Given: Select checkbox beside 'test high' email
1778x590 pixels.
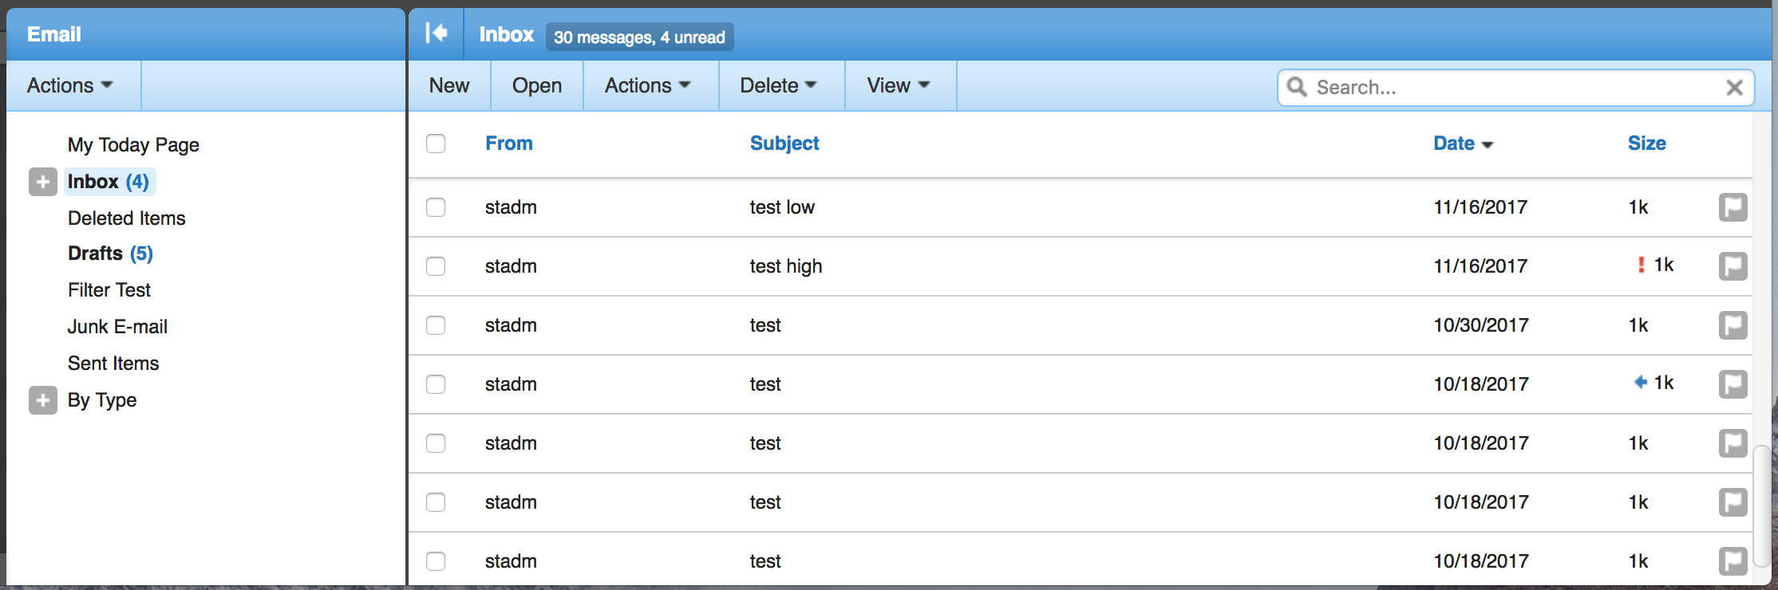Looking at the screenshot, I should point(436,266).
